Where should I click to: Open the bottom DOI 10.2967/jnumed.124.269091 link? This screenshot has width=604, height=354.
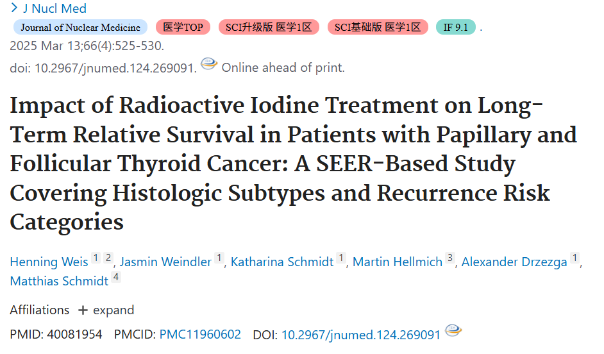coord(361,335)
